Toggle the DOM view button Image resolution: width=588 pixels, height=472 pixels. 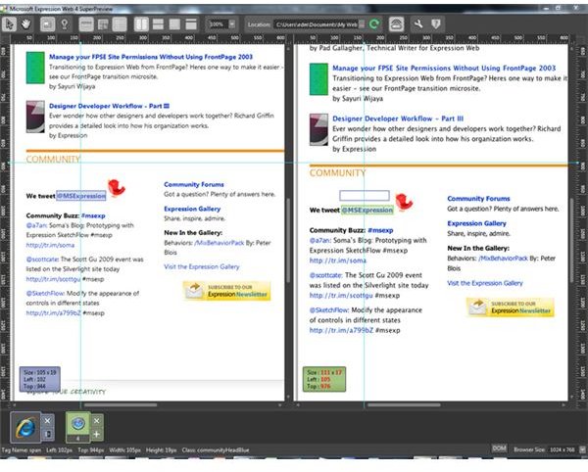[499, 448]
